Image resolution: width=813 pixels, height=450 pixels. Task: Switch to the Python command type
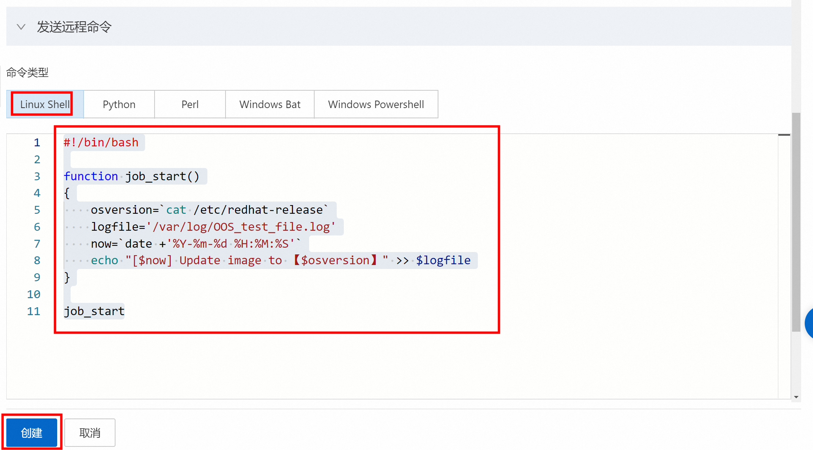click(x=119, y=104)
